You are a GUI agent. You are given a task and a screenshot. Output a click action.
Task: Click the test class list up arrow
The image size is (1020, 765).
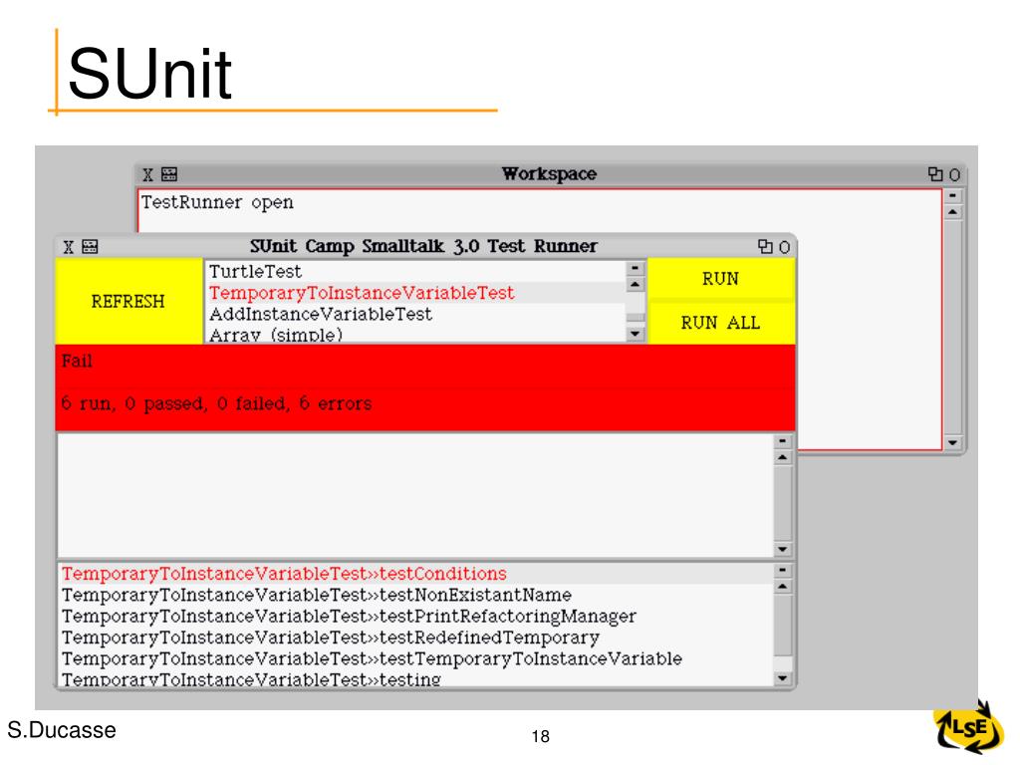635,284
